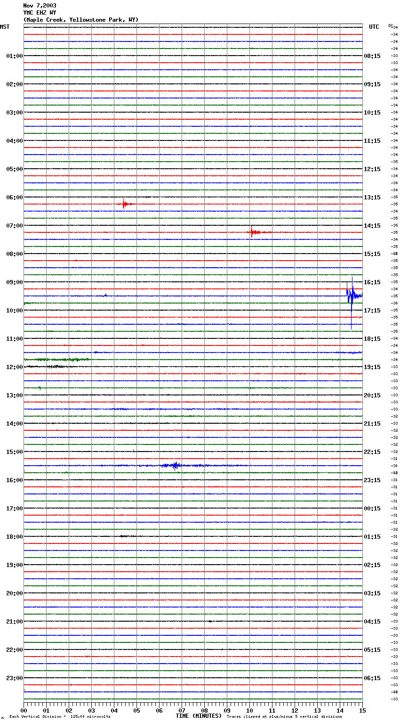Select the '04:00' MST hour label
Image resolution: width=400 pixels, height=723 pixels.
point(15,141)
